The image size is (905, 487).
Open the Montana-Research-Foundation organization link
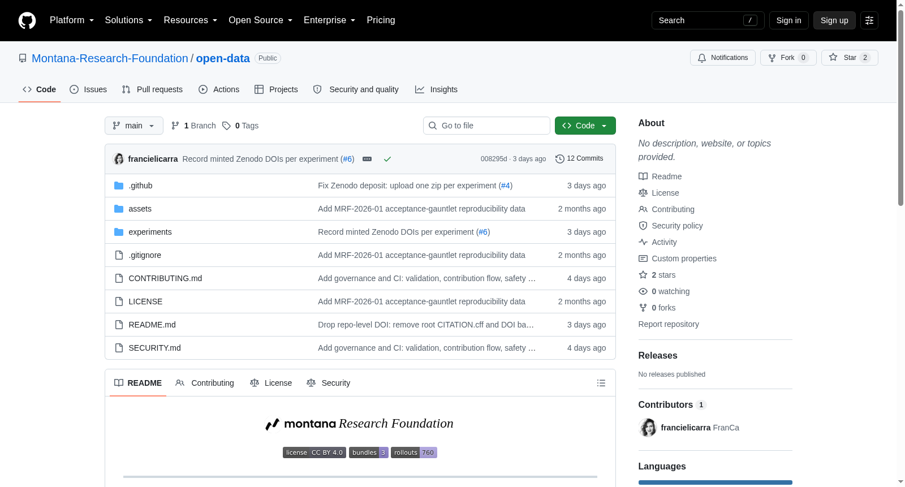(x=110, y=58)
